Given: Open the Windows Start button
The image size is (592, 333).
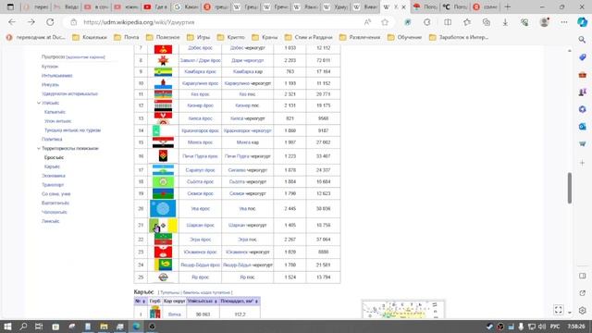Looking at the screenshot, I should [x=7, y=327].
